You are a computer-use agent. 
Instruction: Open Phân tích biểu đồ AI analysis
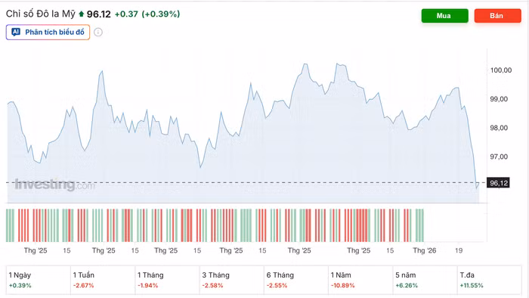pyautogui.click(x=48, y=32)
